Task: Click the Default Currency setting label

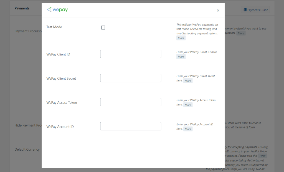Action: [x=27, y=150]
